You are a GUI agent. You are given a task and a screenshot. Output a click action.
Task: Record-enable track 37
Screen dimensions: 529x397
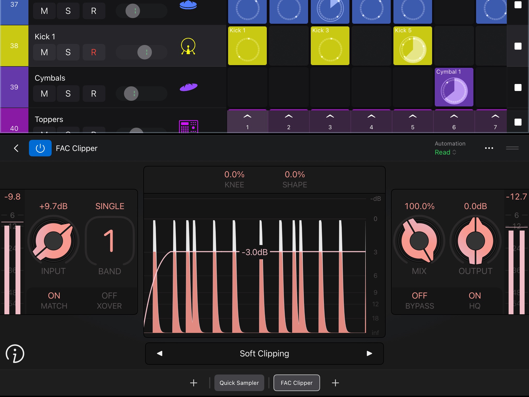pos(94,11)
